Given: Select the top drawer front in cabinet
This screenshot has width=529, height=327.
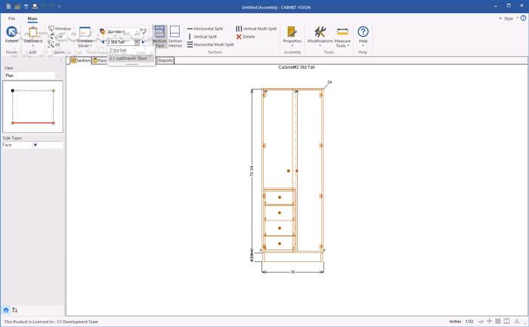Looking at the screenshot, I should coord(280,197).
